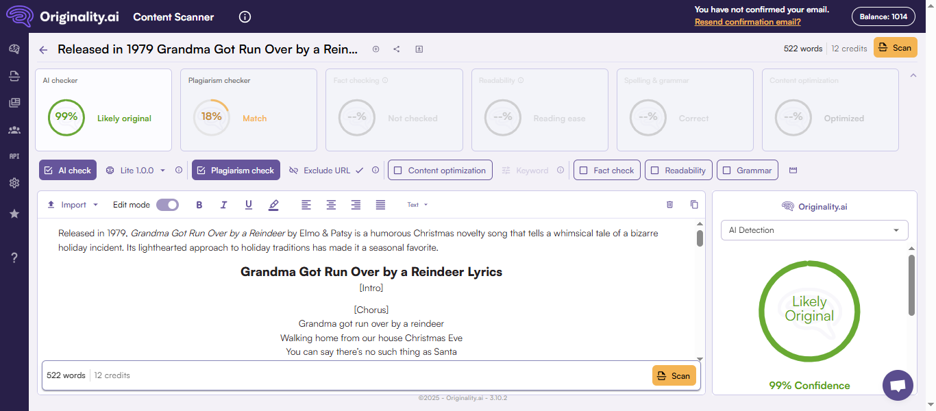Click the highlight marker tool
This screenshot has height=411, width=936.
tap(273, 205)
